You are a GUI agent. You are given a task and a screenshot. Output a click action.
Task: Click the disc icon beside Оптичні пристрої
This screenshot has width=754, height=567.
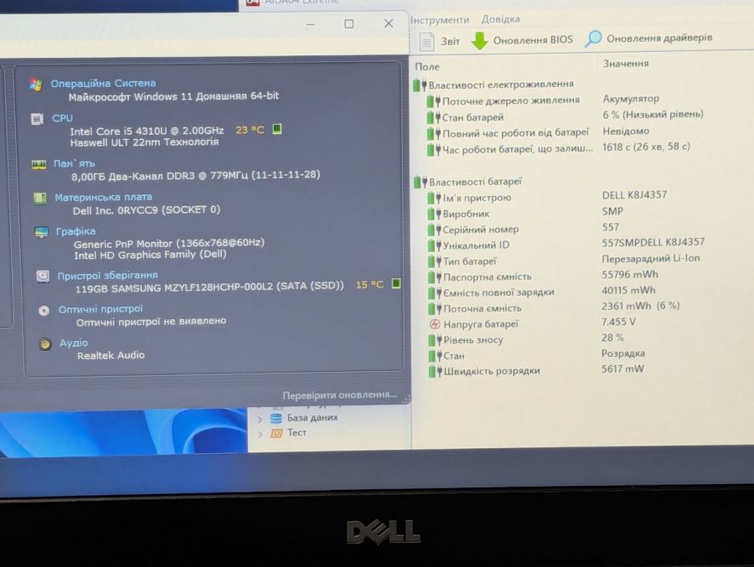44,311
